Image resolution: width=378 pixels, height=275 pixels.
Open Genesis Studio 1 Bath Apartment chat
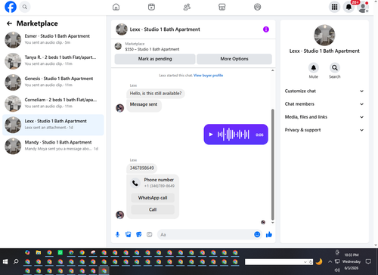tap(53, 82)
